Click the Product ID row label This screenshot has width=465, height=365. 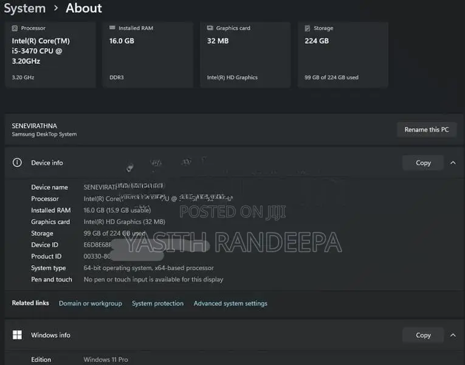click(46, 256)
